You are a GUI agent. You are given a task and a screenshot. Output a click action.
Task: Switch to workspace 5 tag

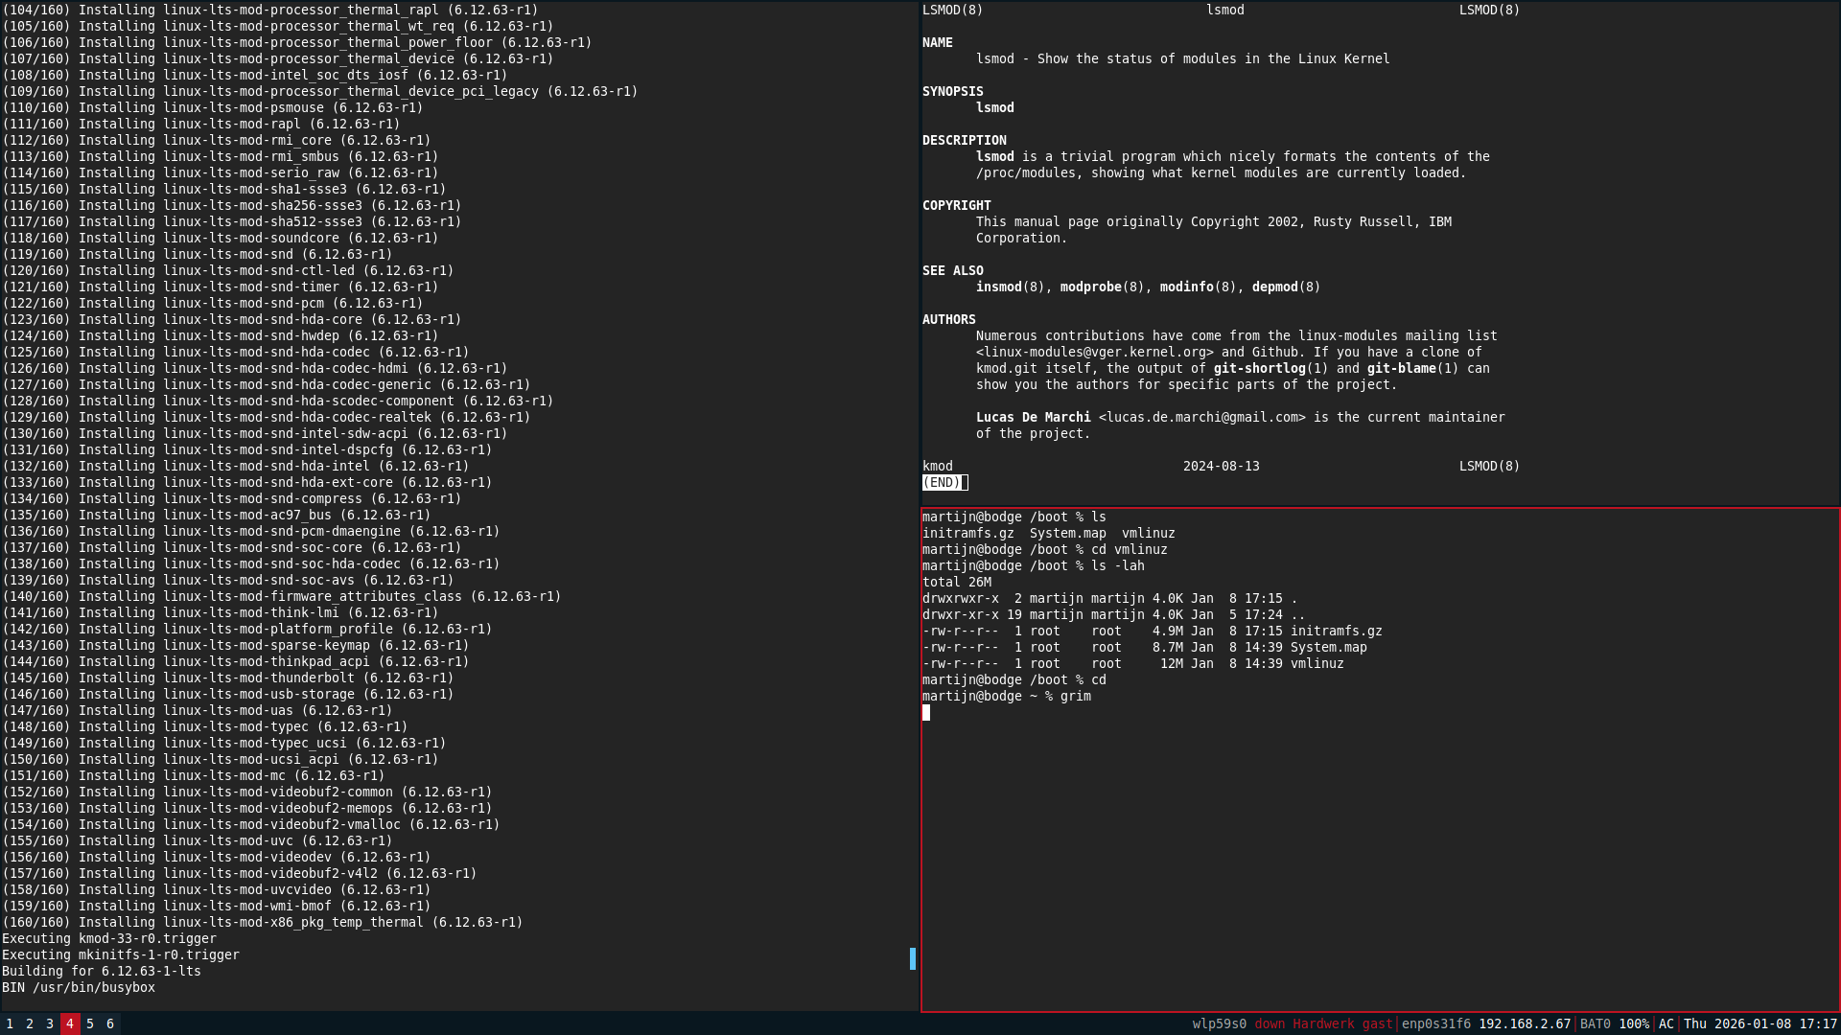89,1023
